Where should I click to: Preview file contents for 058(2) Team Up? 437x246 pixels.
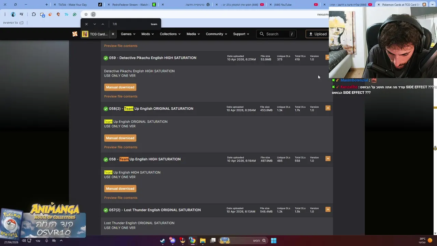121,147
